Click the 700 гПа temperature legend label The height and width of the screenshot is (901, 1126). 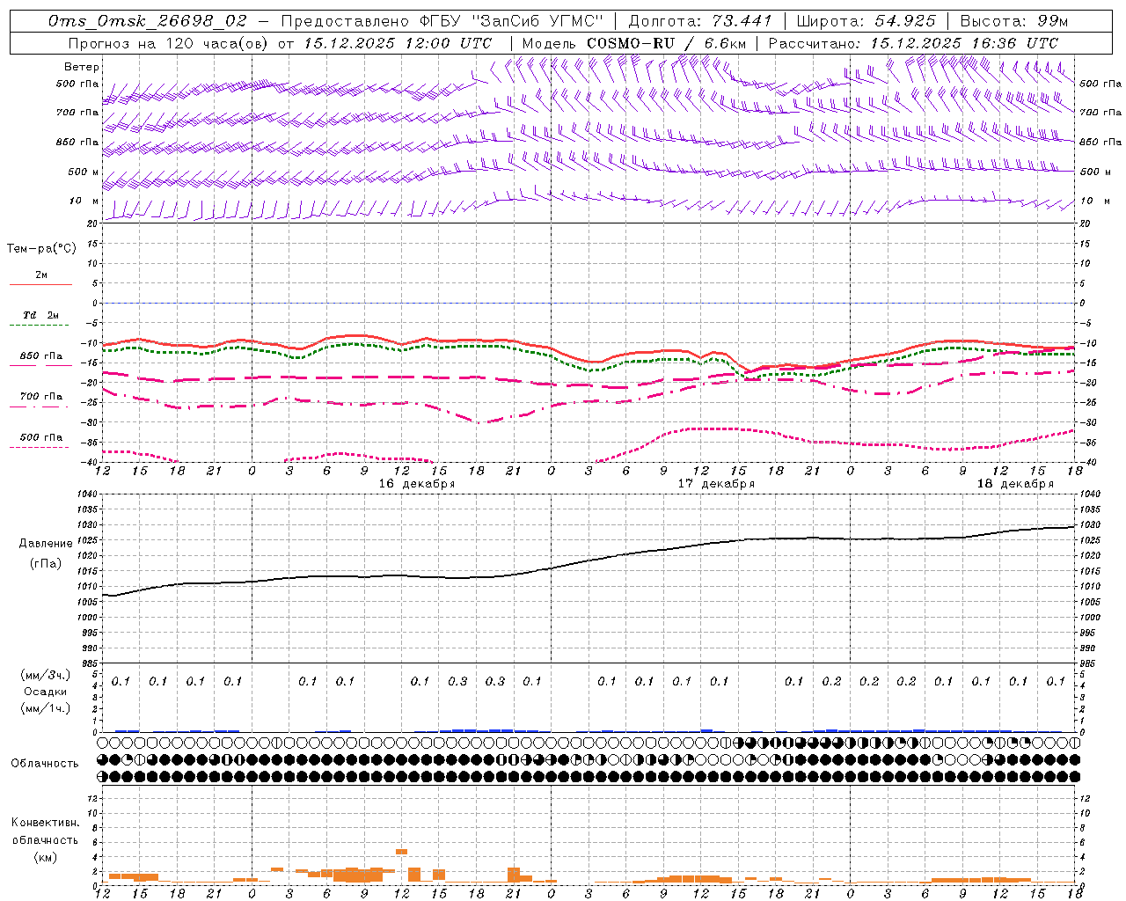point(41,397)
